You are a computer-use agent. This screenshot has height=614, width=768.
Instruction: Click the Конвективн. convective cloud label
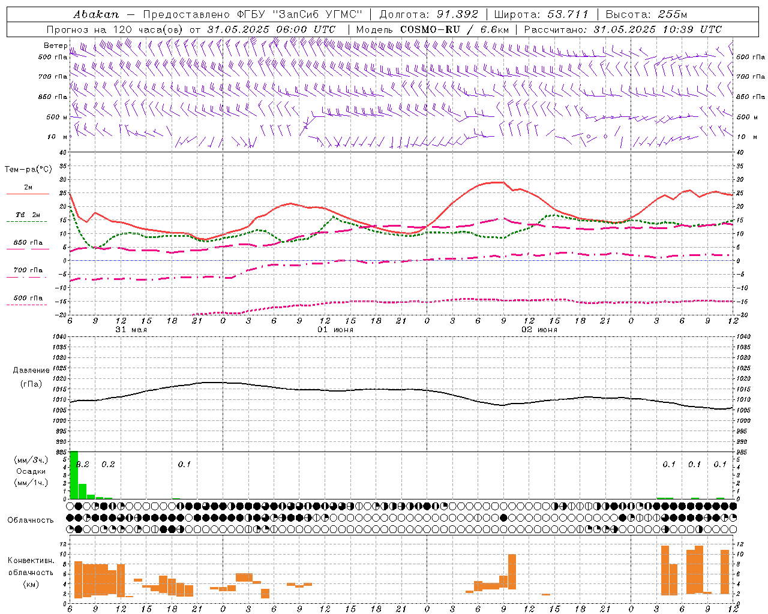(31, 561)
